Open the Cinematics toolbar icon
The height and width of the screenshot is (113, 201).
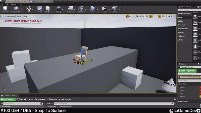point(81,9)
